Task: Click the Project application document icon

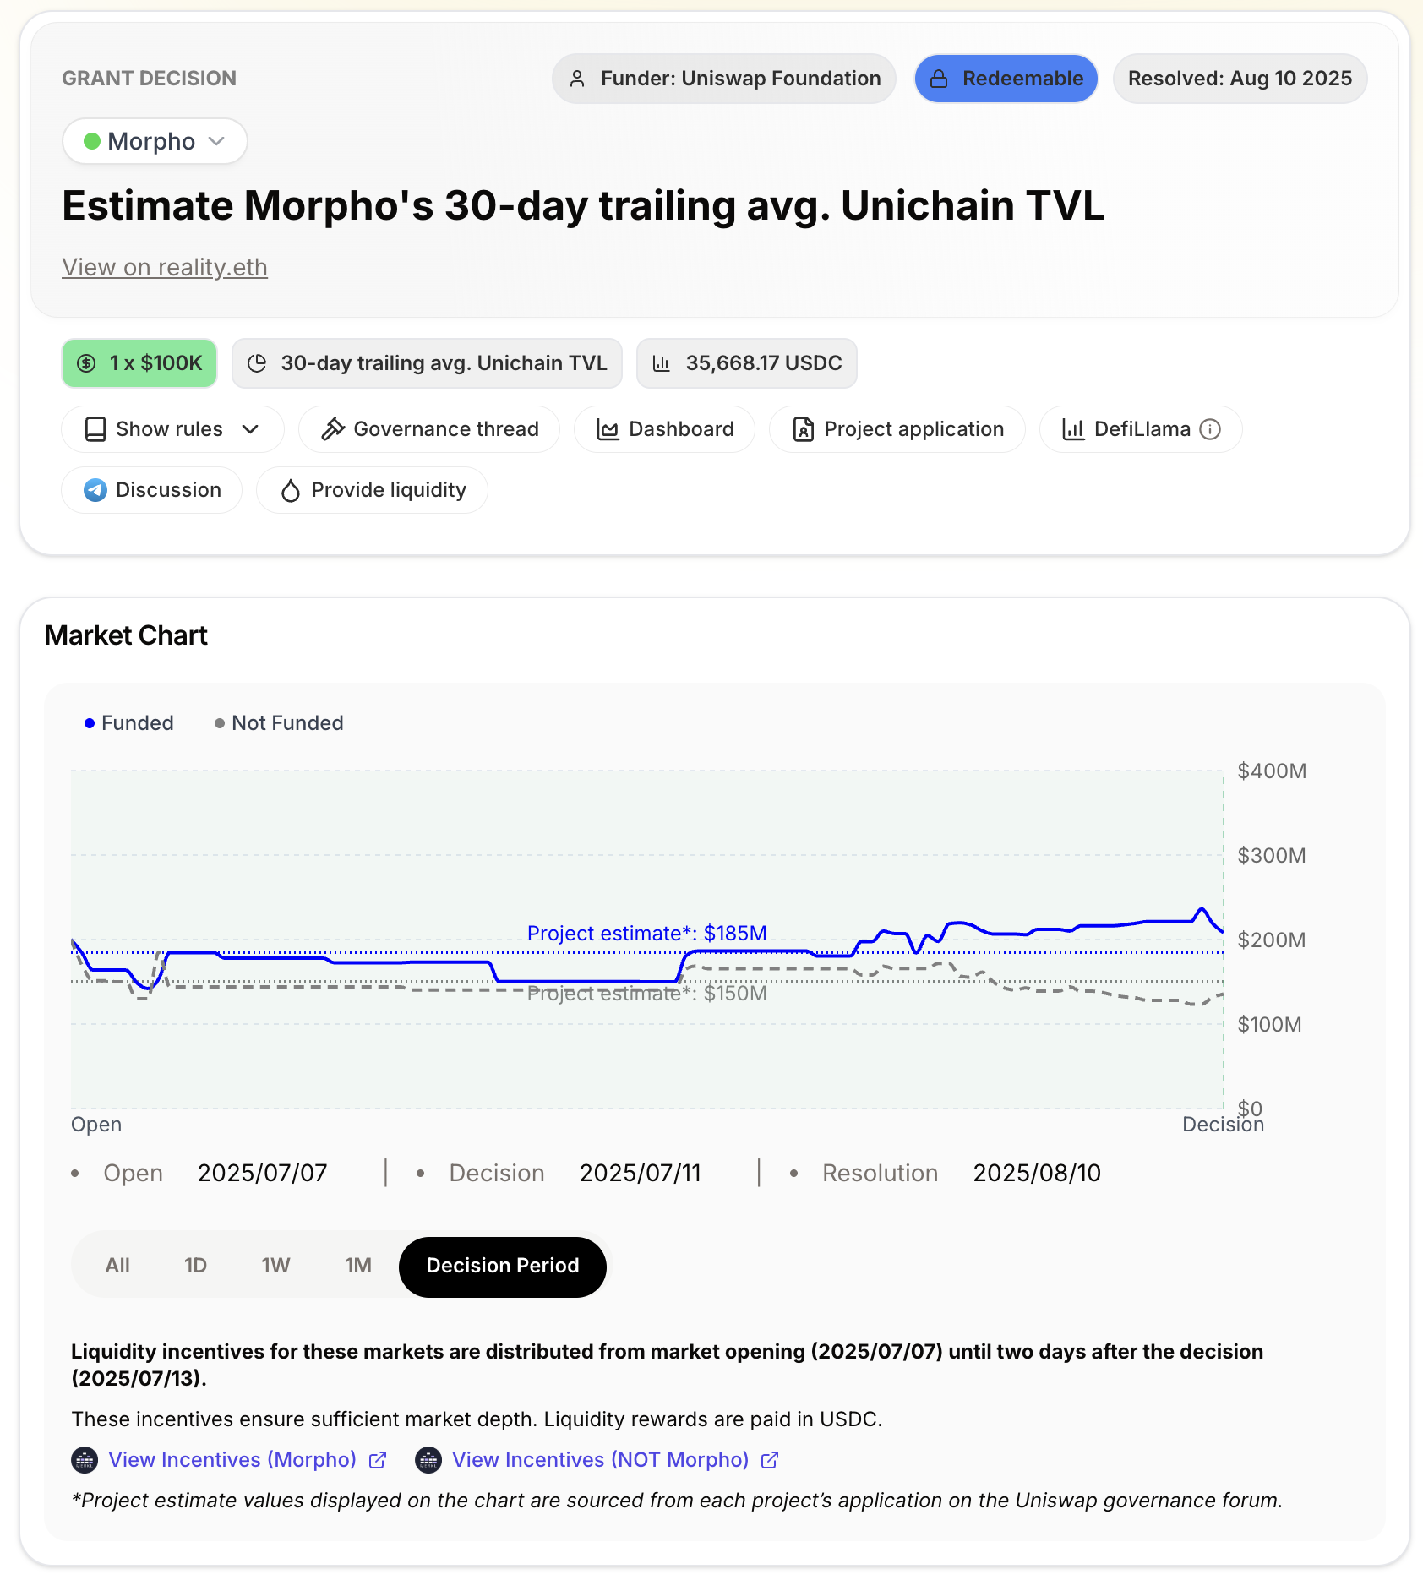Action: (x=803, y=429)
